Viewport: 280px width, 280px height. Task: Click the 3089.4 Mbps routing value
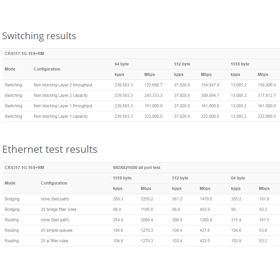coord(147,220)
